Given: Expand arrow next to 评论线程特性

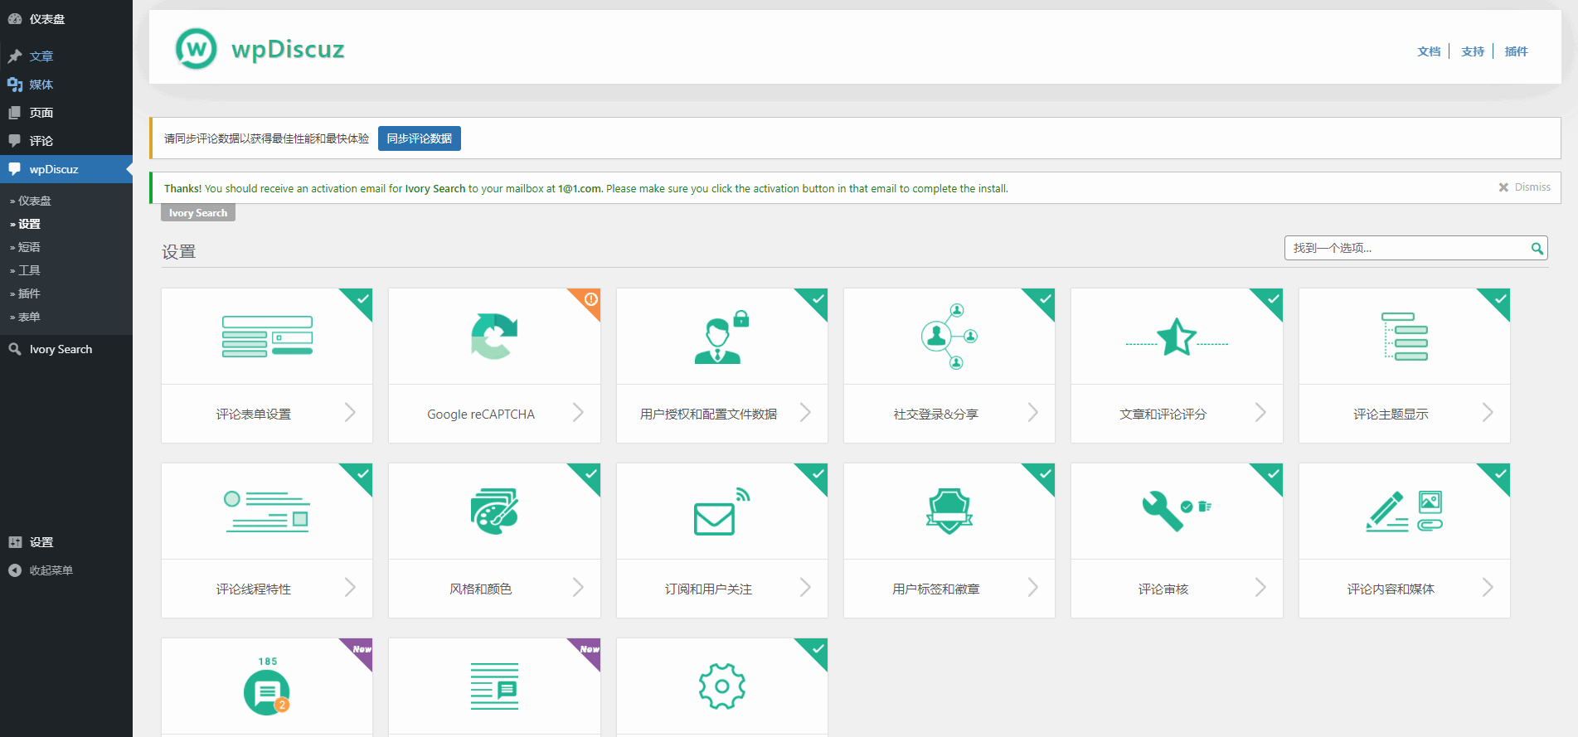Looking at the screenshot, I should (x=350, y=588).
